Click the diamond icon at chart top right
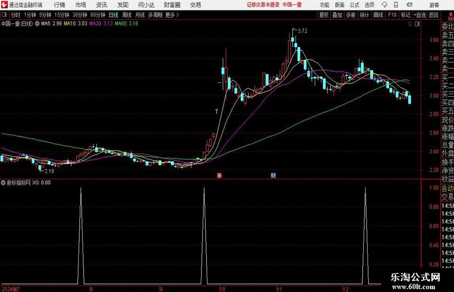This screenshot has height=292, width=454. [410, 24]
